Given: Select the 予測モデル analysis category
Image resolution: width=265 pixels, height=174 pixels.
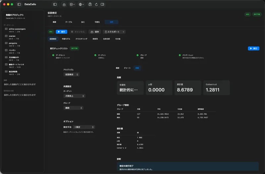Looking at the screenshot, I should click(66, 39).
